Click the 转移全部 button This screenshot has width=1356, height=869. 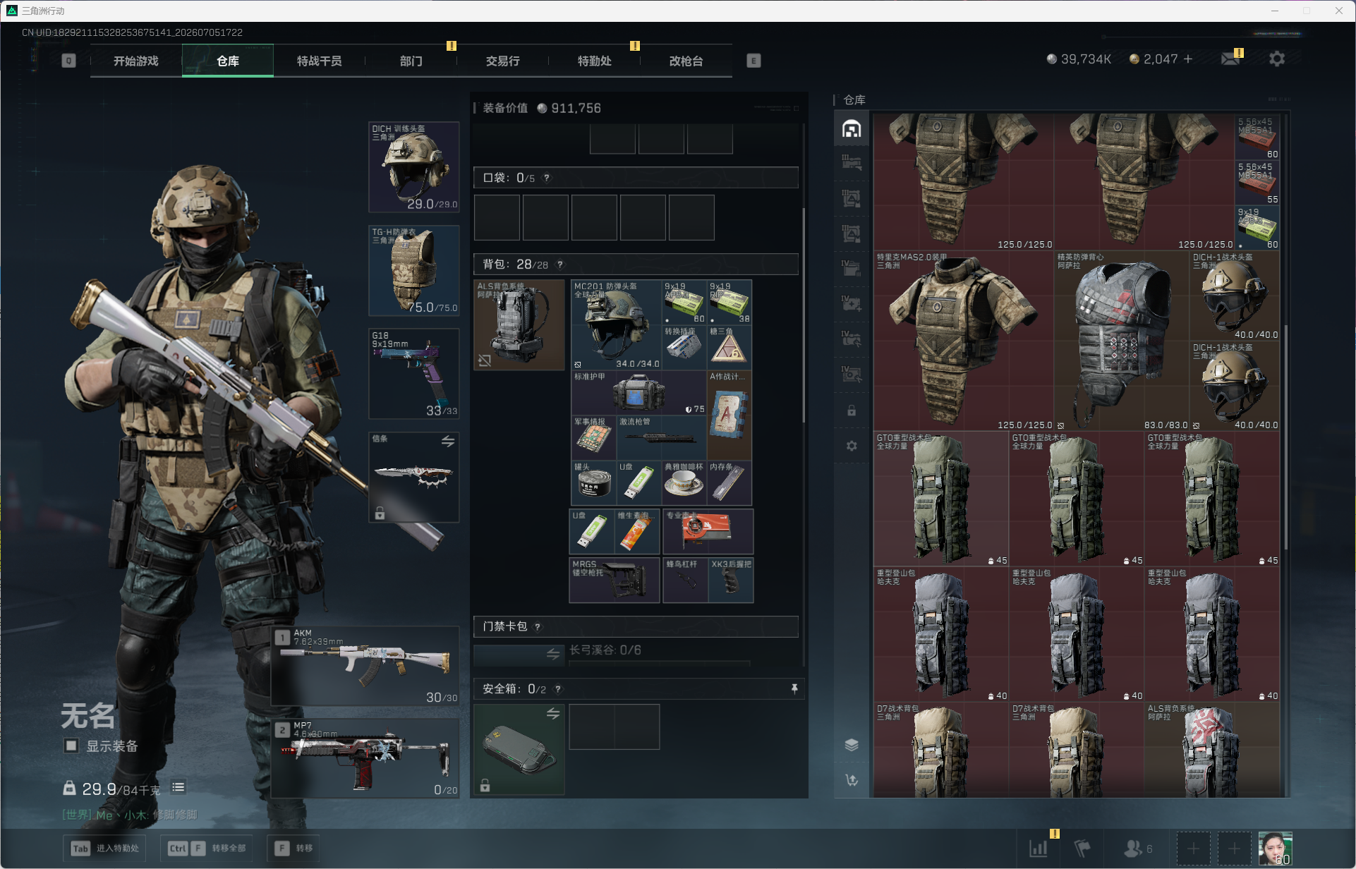(207, 848)
